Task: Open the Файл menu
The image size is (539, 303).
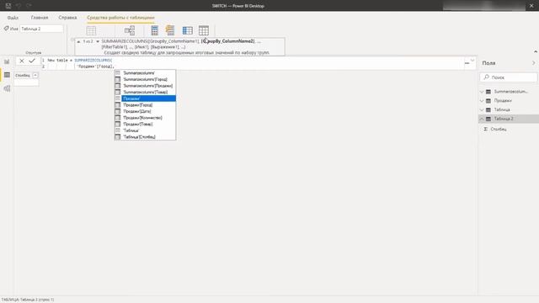Action: point(13,18)
